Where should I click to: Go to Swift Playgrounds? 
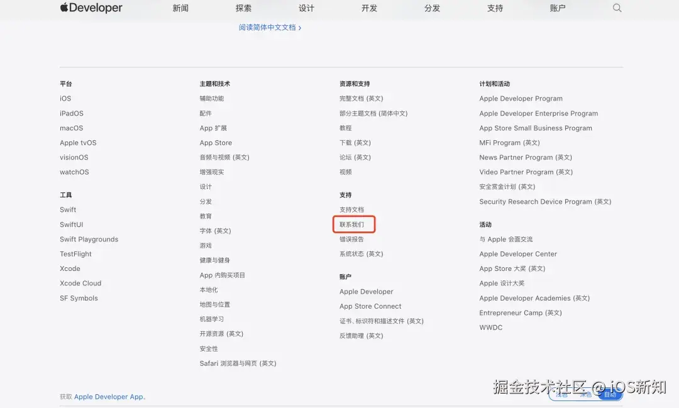point(89,239)
